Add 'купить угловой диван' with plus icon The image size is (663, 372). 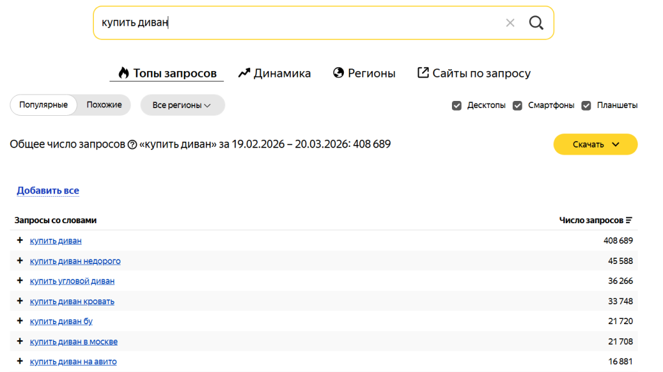click(x=19, y=281)
